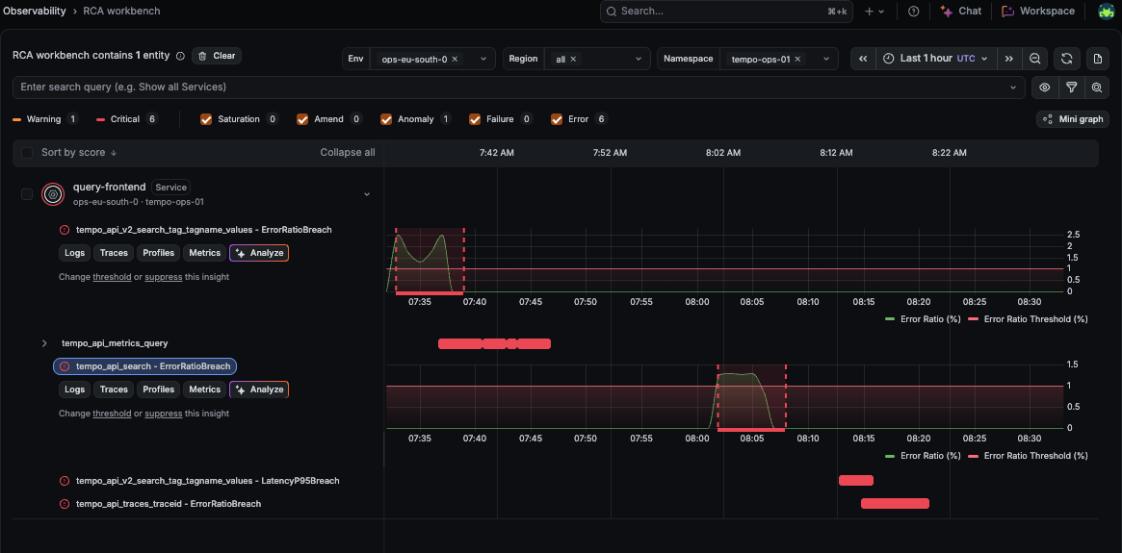
Task: Analyze the tempo_api_search insight
Action: click(259, 390)
